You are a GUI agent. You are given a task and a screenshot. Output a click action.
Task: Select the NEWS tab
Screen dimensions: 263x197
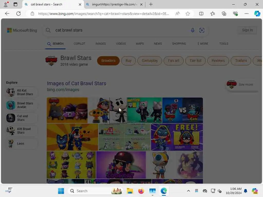click(x=158, y=44)
